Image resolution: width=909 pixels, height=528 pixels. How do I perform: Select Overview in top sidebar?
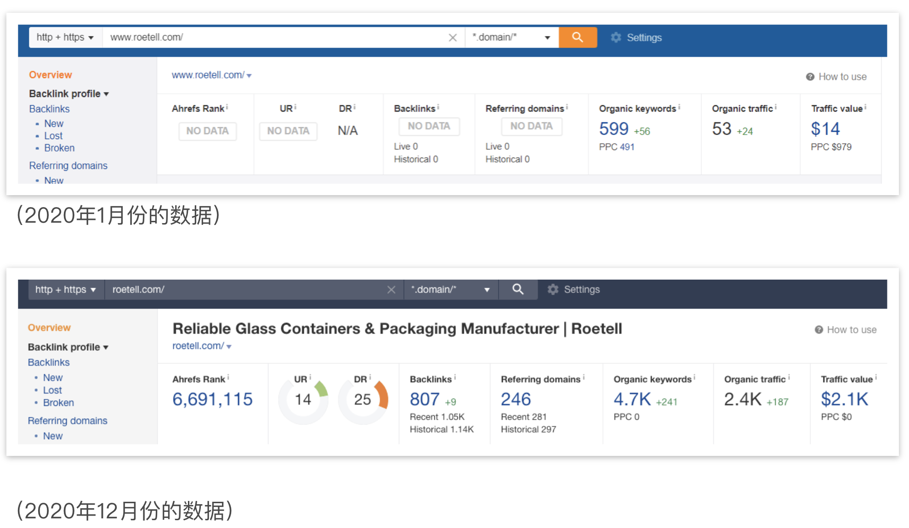[x=51, y=75]
